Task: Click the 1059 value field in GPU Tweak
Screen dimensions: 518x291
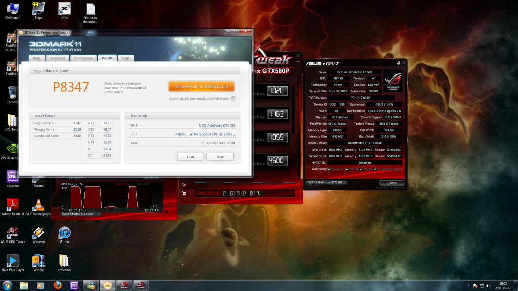Action: [x=278, y=137]
